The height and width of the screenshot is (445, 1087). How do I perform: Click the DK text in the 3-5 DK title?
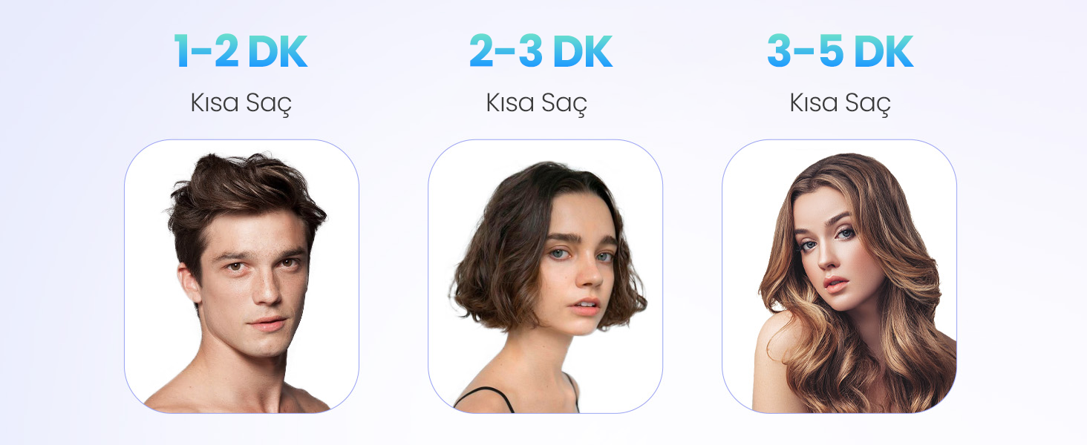(883, 52)
